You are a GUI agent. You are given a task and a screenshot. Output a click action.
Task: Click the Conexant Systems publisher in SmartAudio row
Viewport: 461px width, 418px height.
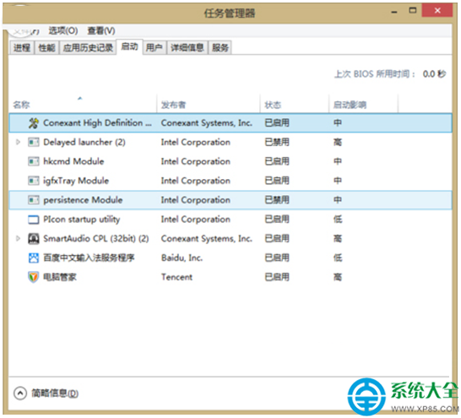pyautogui.click(x=207, y=238)
